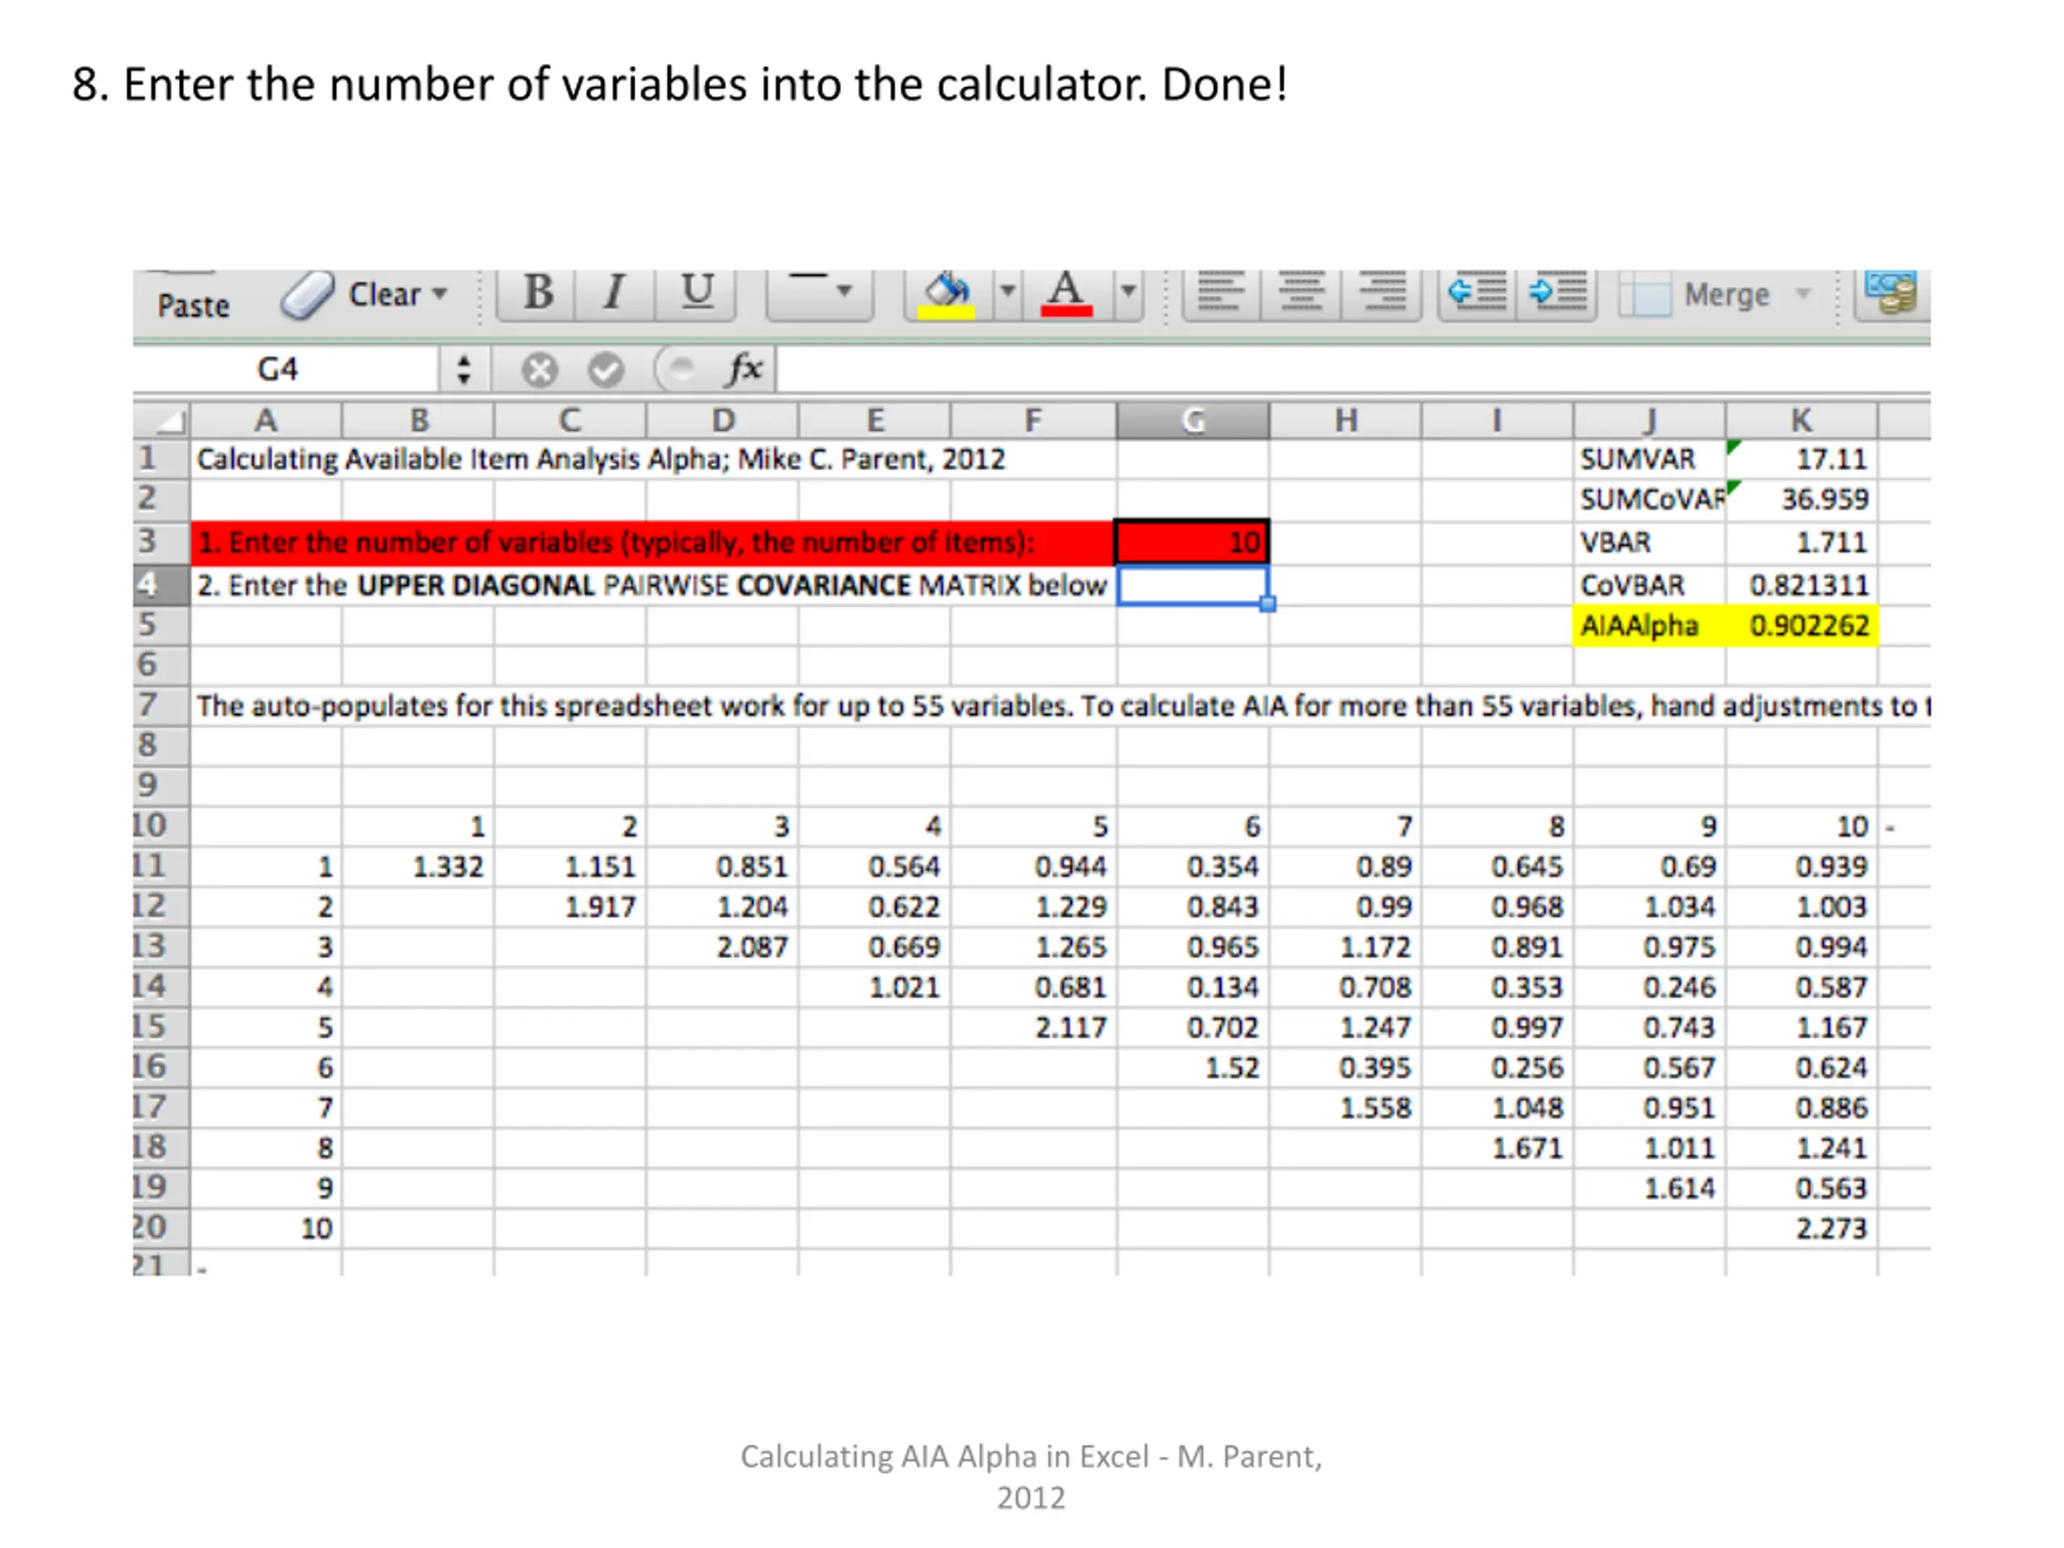Click the cell with value 1.614

tap(1650, 1188)
